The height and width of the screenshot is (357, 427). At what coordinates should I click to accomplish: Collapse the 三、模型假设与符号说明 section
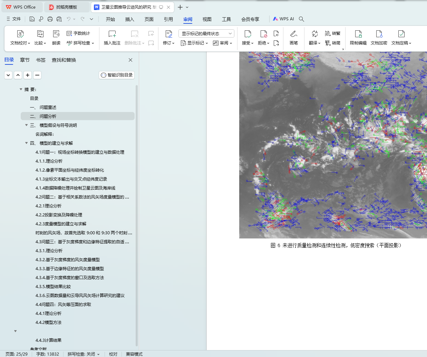(27, 125)
